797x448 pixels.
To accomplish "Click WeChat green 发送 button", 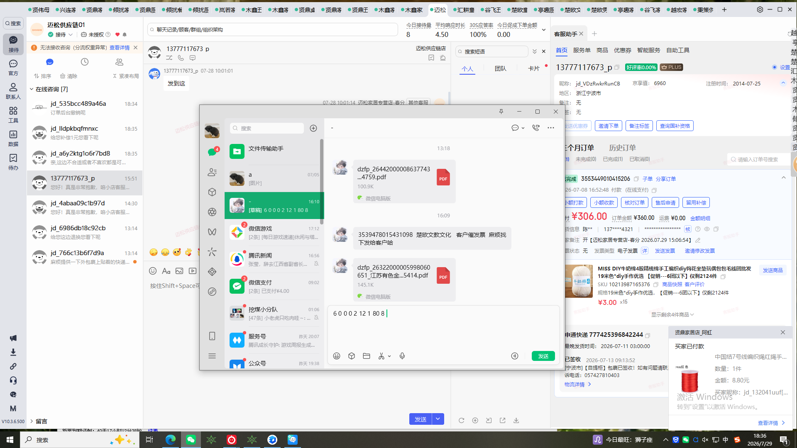I will pos(543,356).
